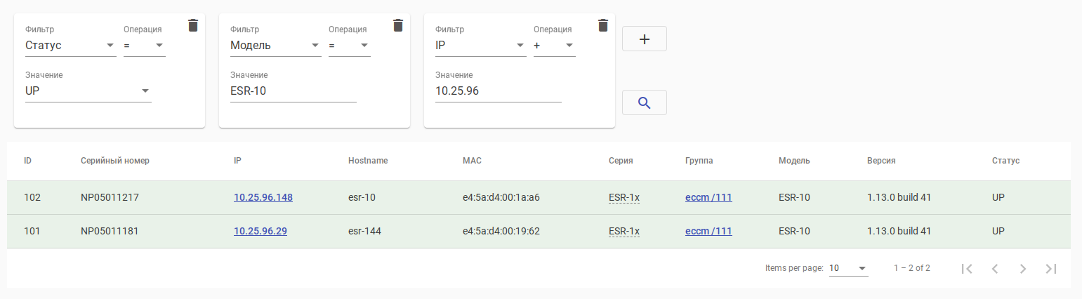This screenshot has height=299, width=1082.
Task: Add a new filter with plus button
Action: point(644,39)
